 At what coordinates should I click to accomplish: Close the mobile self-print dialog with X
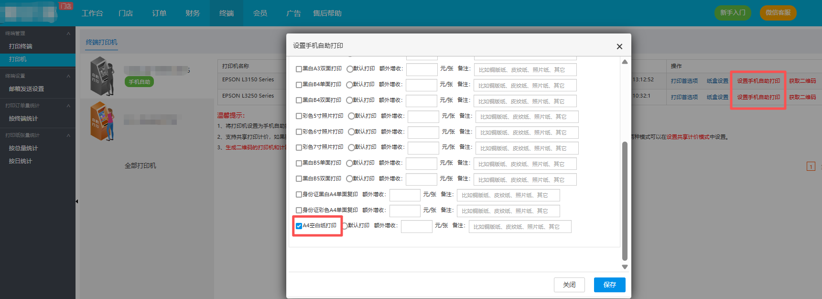(x=619, y=46)
